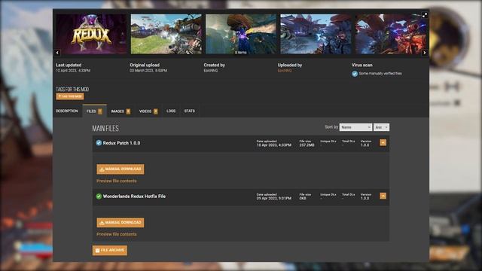Click the 10 Apr 2023 date uploaded value

coord(274,145)
